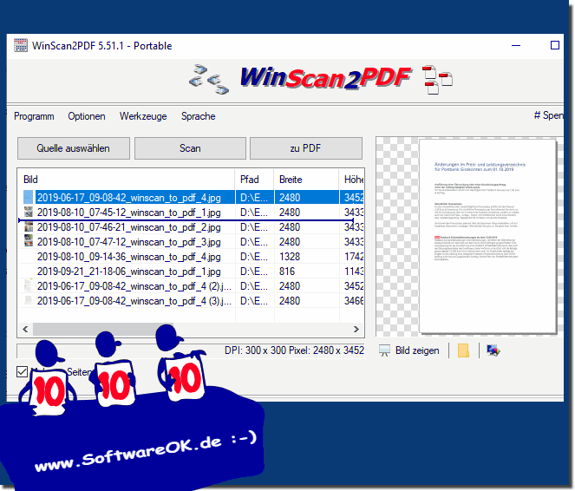Screen dimensions: 575x491
Task: Select row 2019-08-10_09-14-36_winscan_to_pdf_4.jpg
Action: [x=192, y=256]
